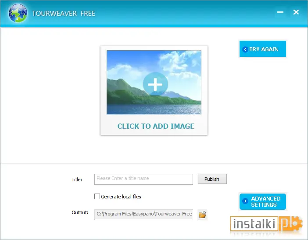Screen dimensions: 308x240
Task: Click the TOURWEAVER FREE title text
Action: (64, 13)
